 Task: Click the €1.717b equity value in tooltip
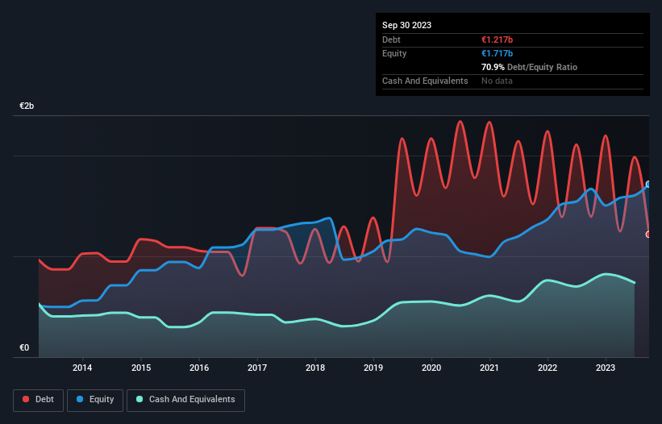click(497, 53)
